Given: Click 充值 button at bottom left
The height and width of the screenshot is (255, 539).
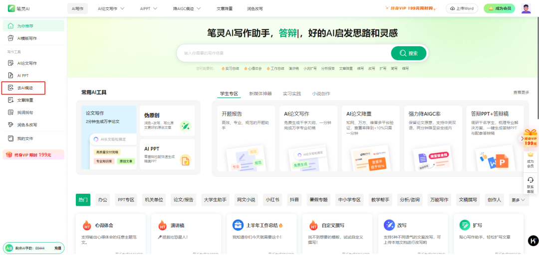Looking at the screenshot, I should click(x=57, y=248).
